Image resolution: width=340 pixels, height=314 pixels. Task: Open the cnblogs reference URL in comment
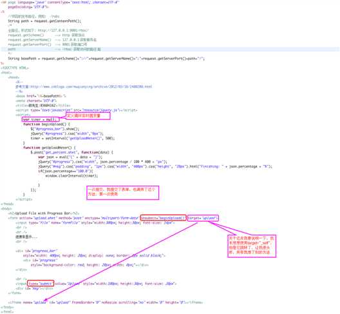(91, 86)
